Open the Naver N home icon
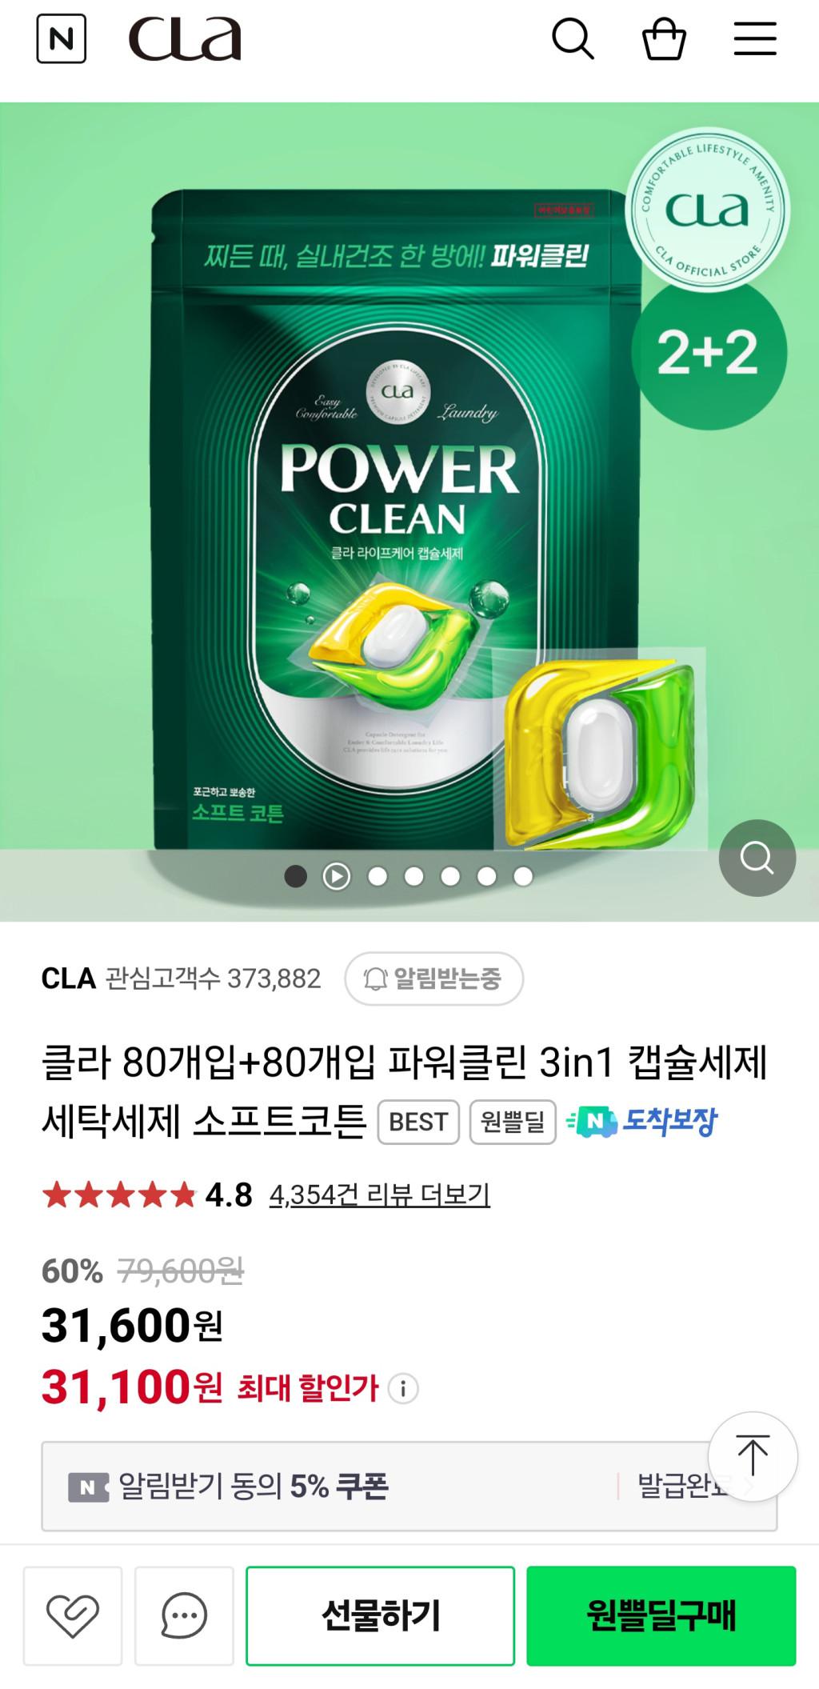Viewport: 819px width, 1689px height. [62, 38]
